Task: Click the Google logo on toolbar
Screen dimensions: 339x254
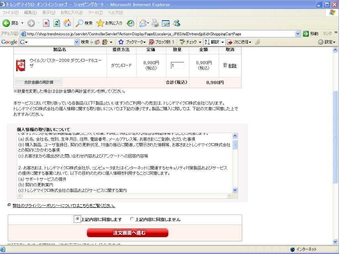Action: point(9,42)
